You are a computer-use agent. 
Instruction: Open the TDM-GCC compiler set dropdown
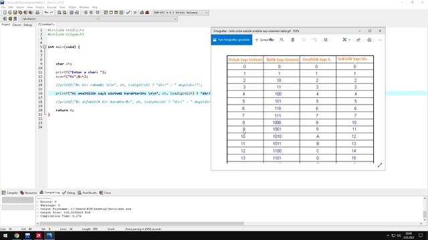coord(181,13)
